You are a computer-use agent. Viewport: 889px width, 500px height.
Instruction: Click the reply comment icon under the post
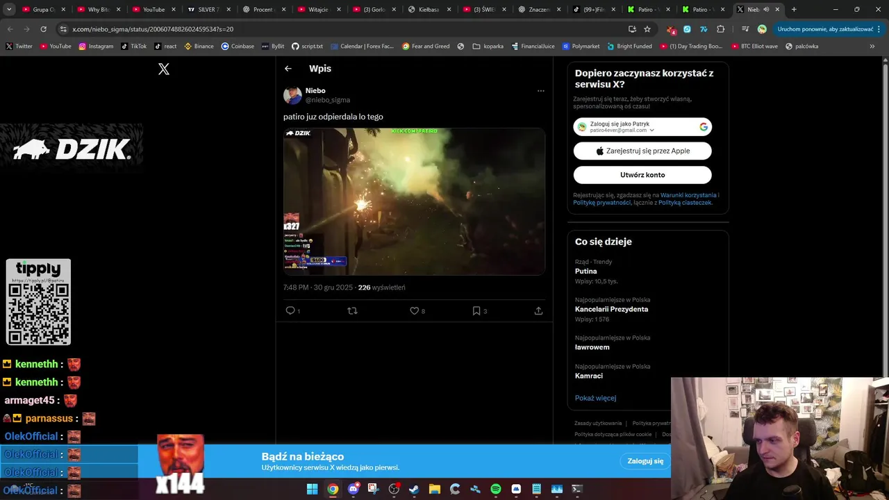click(x=290, y=310)
